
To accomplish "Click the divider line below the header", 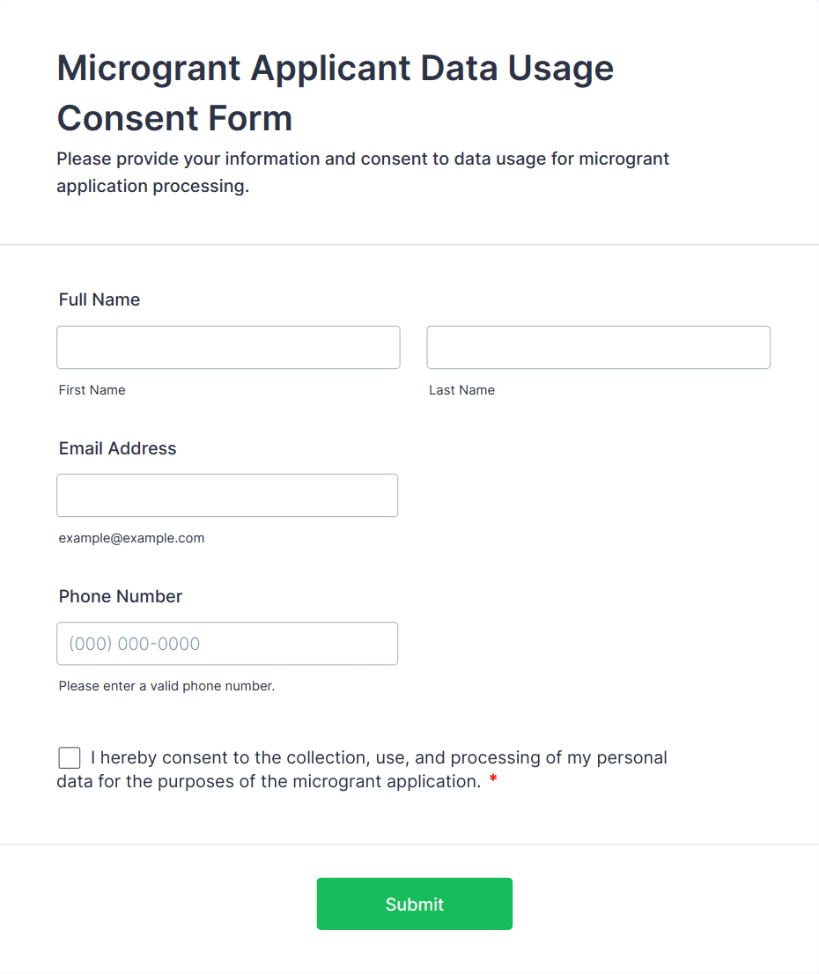I will click(x=409, y=244).
